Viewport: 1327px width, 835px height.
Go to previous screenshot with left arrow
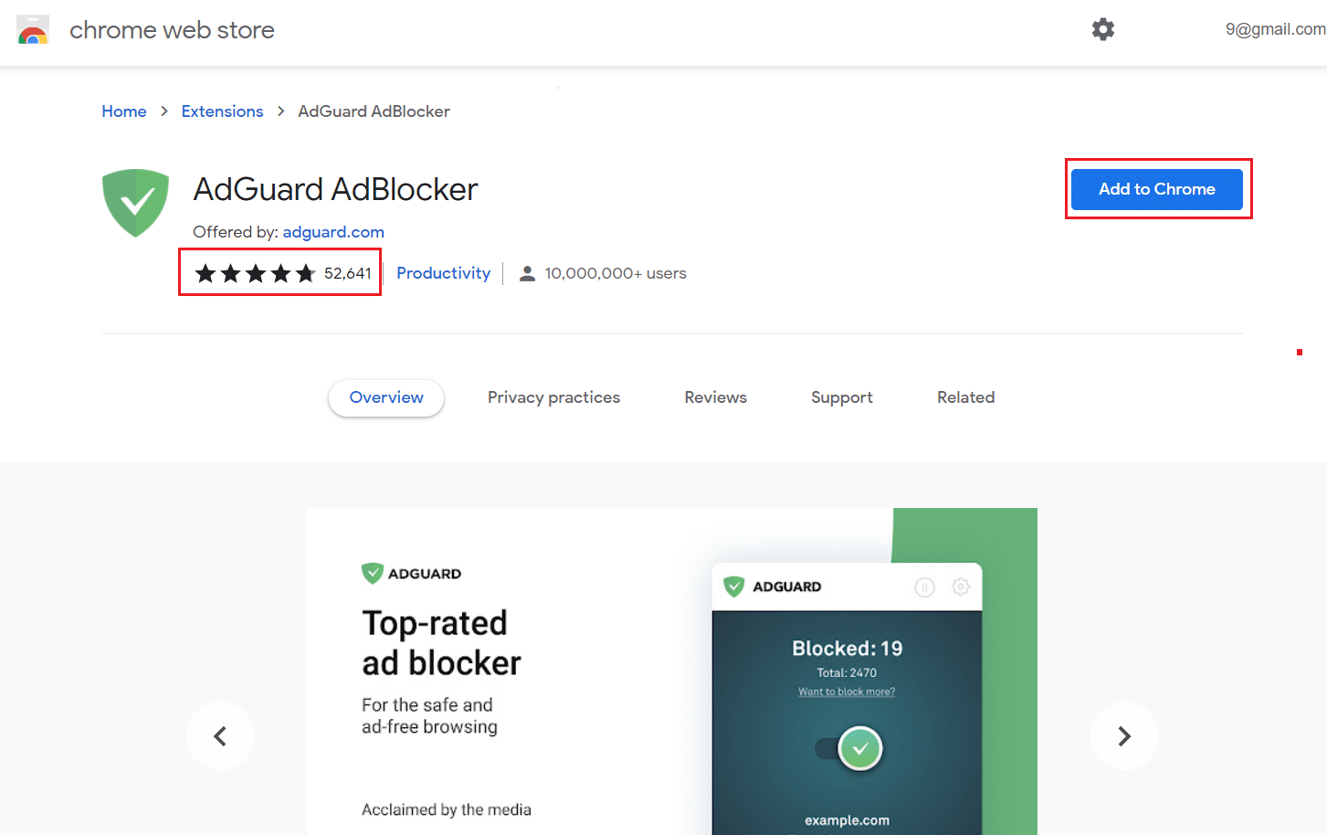pyautogui.click(x=220, y=735)
